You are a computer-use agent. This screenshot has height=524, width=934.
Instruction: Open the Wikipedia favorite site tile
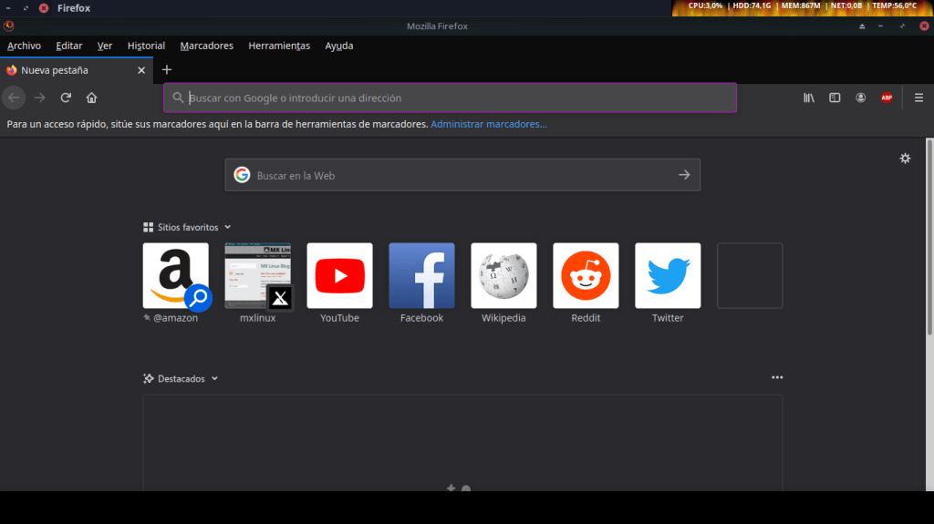point(503,275)
